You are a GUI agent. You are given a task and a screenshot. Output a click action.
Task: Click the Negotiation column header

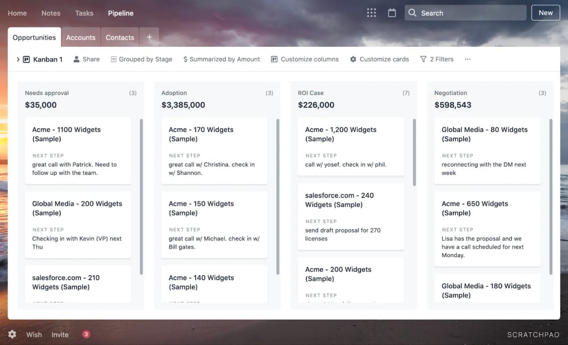click(x=451, y=93)
